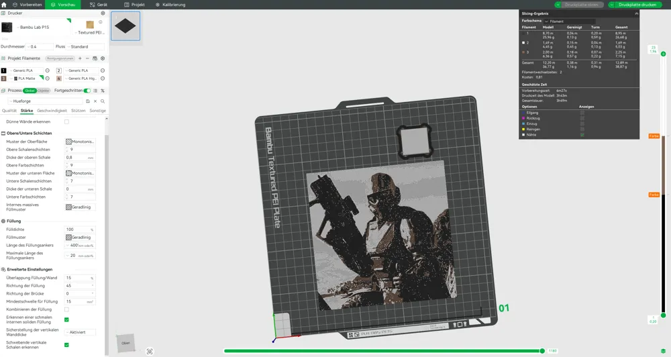Save the Hueforge process preset
Screen dimensions: 671x357
88,101
